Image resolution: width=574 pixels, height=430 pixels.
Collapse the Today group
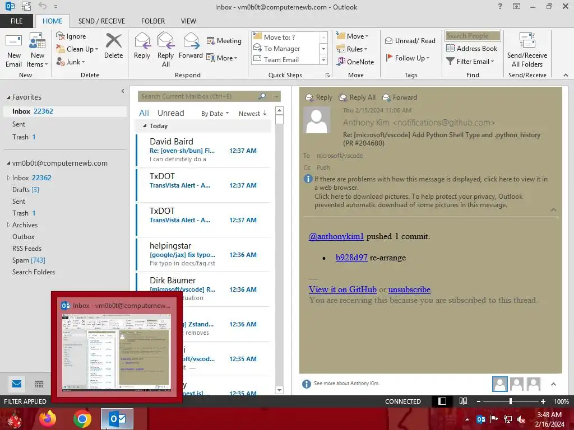pyautogui.click(x=145, y=126)
